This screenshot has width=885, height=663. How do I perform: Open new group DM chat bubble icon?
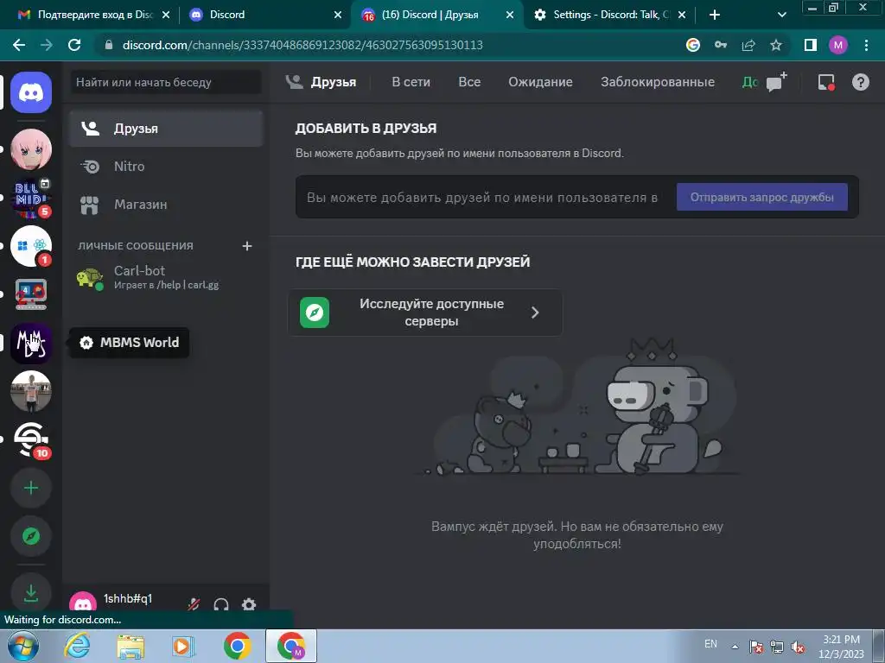pyautogui.click(x=777, y=82)
